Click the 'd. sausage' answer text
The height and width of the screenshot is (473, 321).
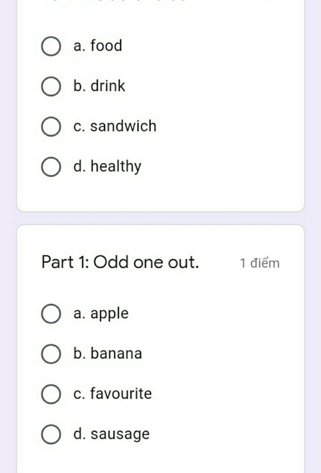(111, 434)
